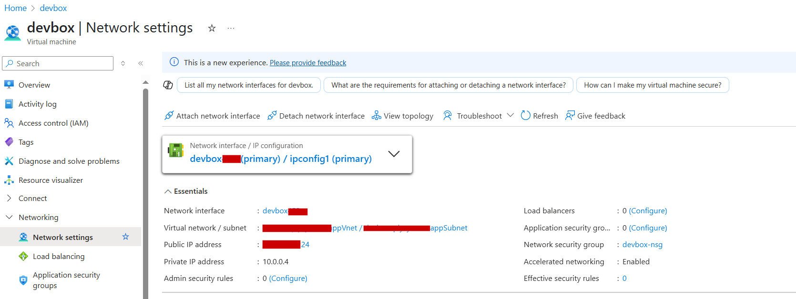
Task: Click the Accelerated networking Enabled value
Action: click(x=636, y=261)
